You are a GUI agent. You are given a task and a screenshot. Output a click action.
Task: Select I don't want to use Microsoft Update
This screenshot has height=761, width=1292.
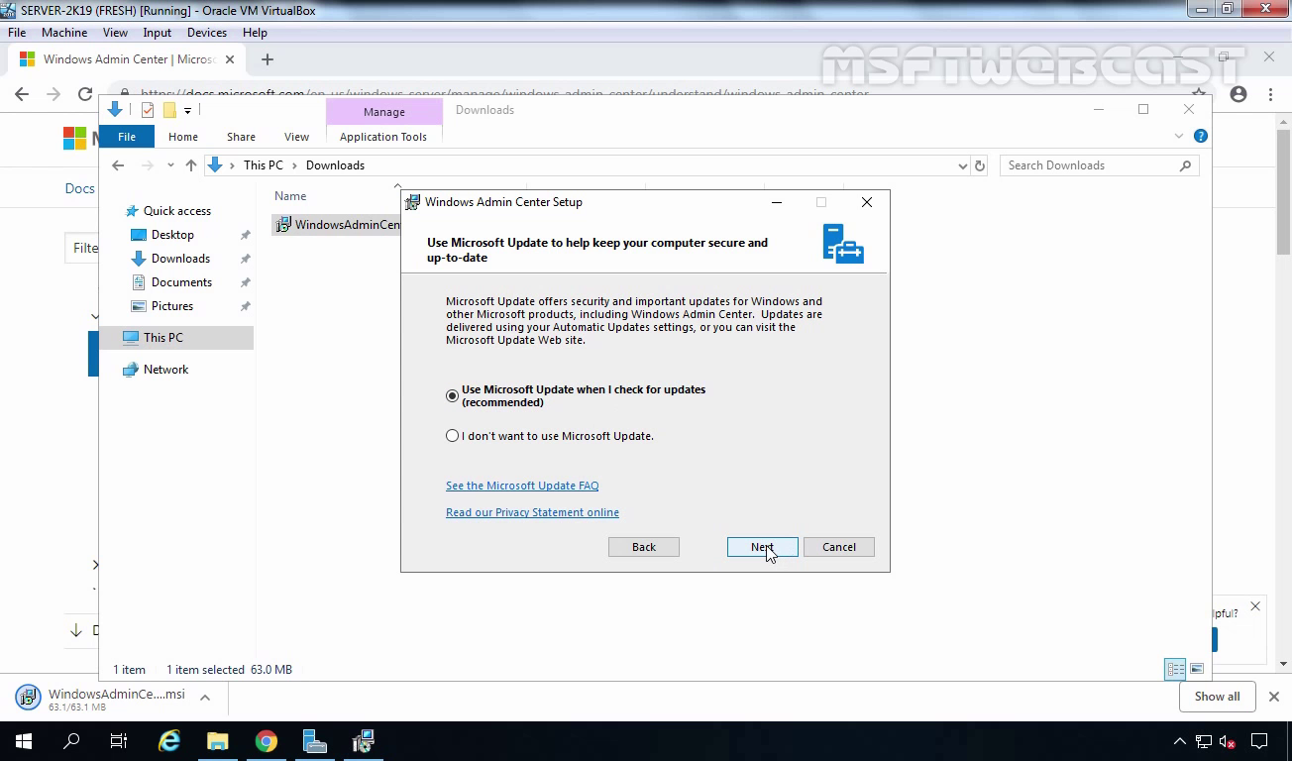(453, 435)
